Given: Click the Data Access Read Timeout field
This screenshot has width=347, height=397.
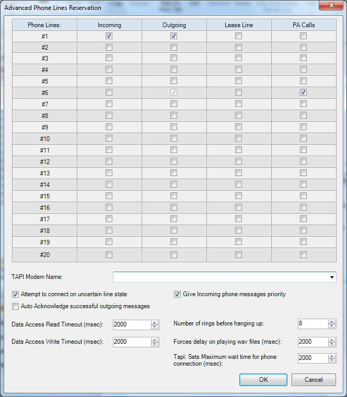Looking at the screenshot, I should pos(131,324).
